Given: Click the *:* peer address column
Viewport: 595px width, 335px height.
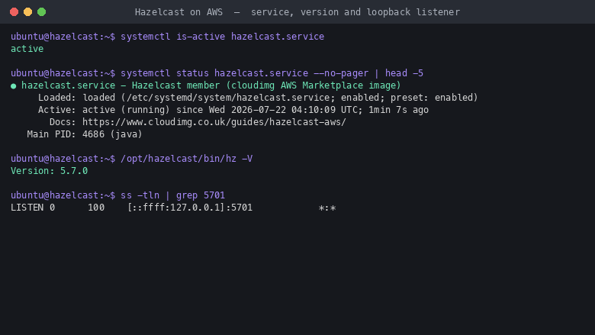Looking at the screenshot, I should pos(327,208).
